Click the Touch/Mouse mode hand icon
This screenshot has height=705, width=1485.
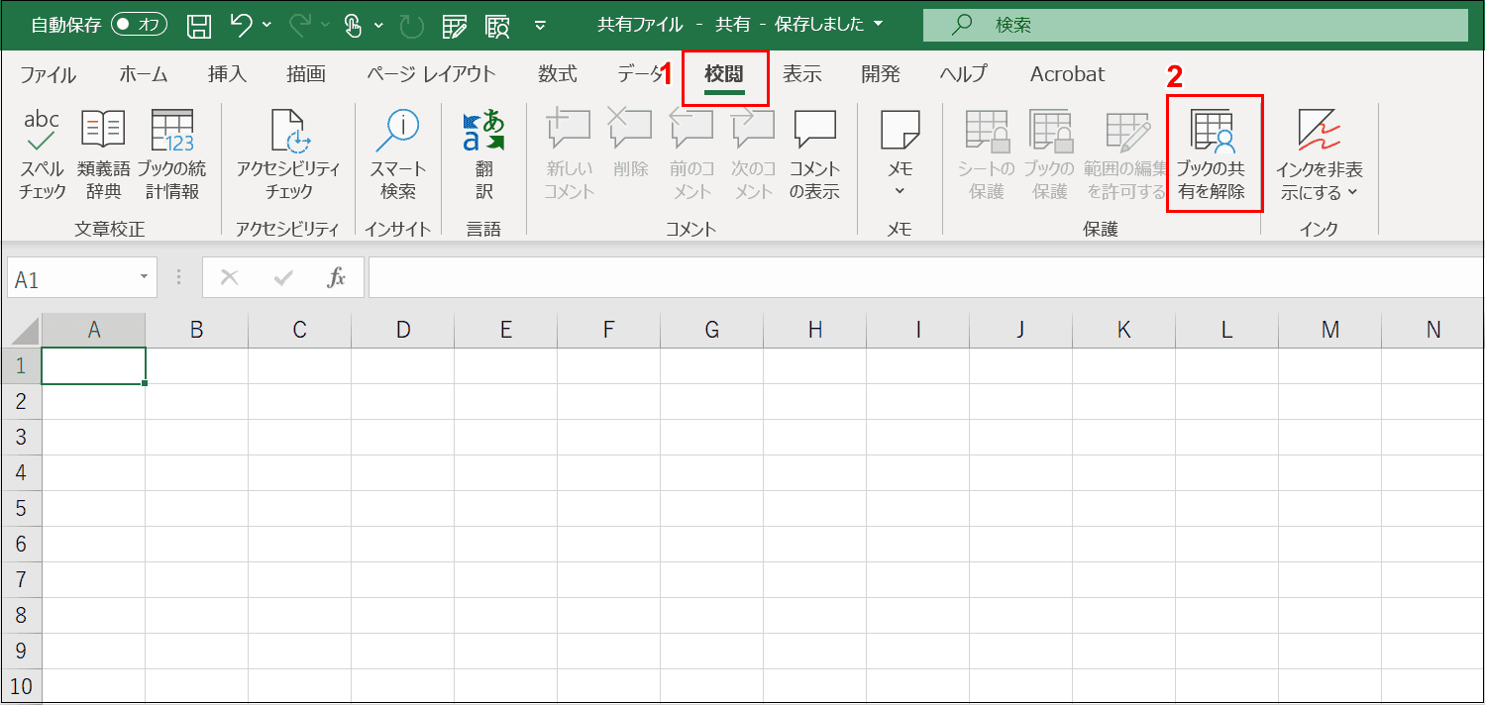(353, 25)
